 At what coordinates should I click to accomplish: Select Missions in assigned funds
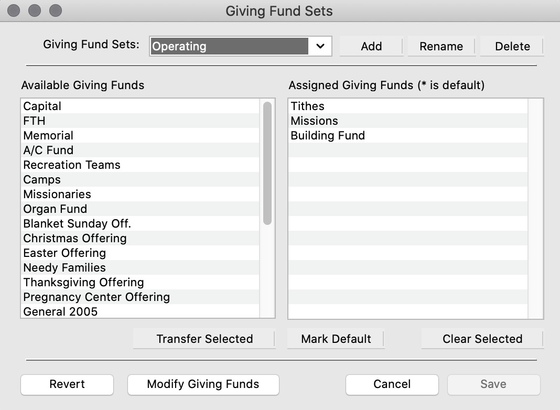408,121
